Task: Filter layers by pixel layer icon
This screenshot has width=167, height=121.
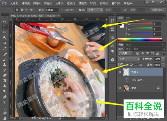Action: pyautogui.click(x=138, y=53)
